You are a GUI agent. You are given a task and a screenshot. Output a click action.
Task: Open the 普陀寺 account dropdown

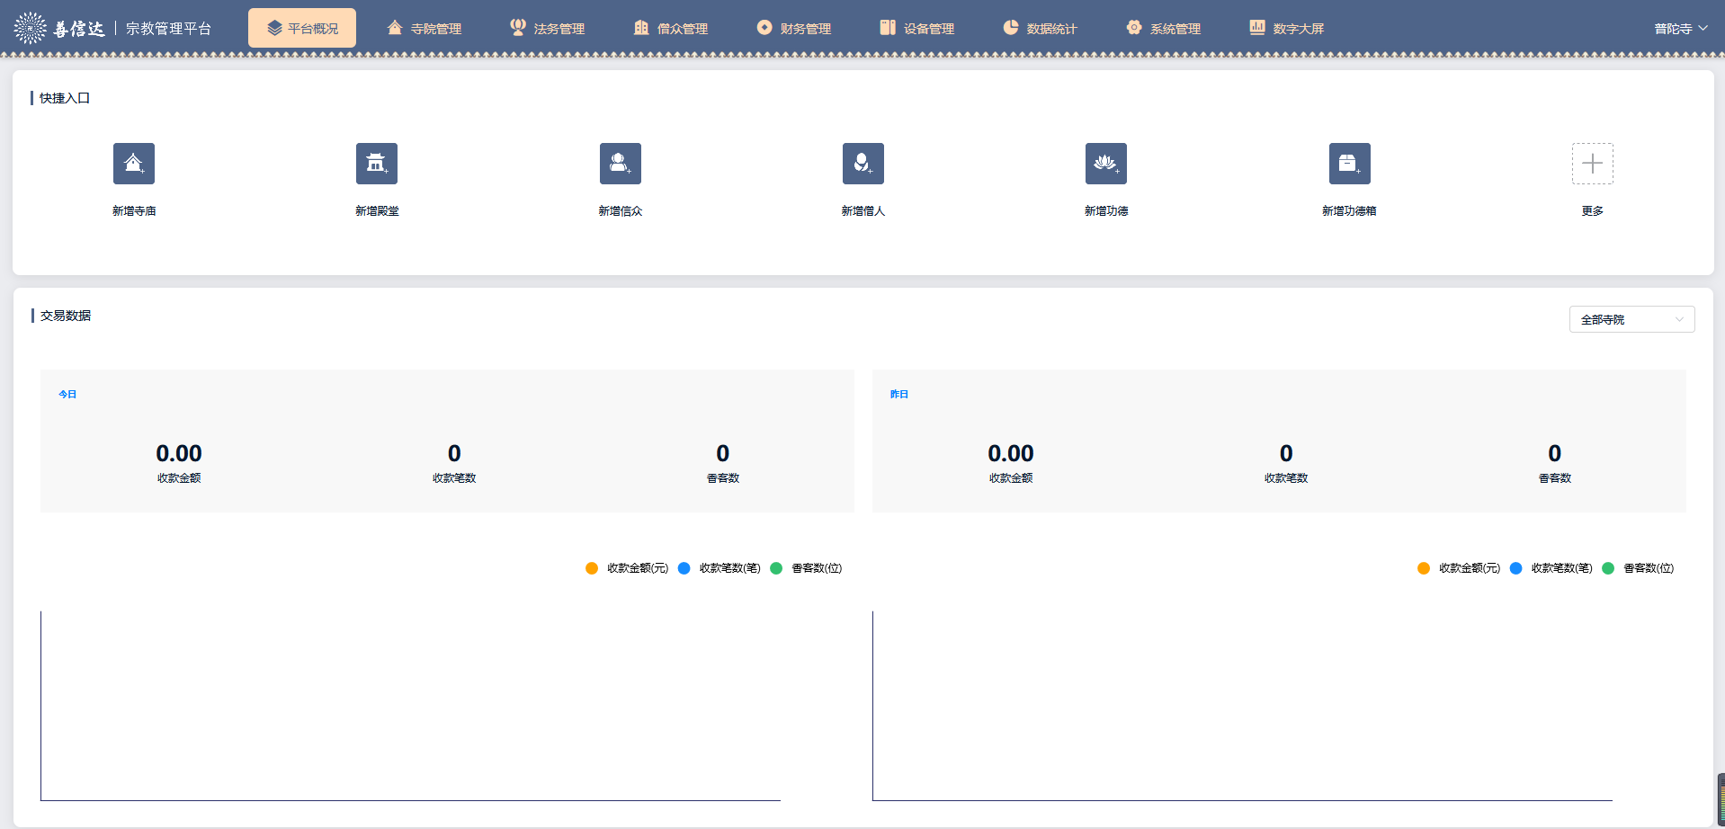[1680, 29]
